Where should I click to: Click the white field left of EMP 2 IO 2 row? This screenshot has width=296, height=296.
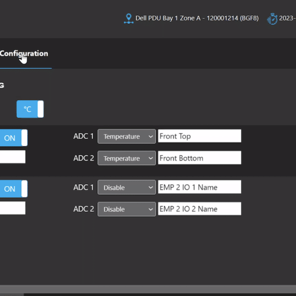click(13, 208)
